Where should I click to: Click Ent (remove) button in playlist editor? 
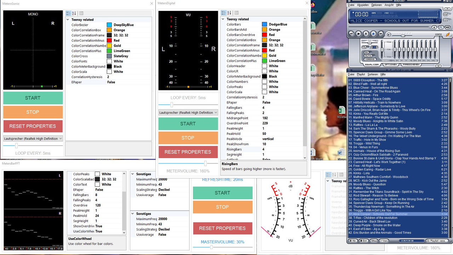363,241
